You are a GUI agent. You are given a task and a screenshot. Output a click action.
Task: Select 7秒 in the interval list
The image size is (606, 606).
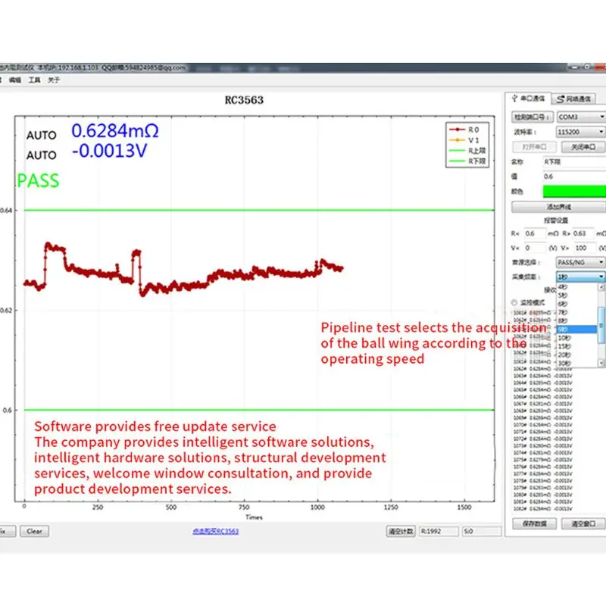(576, 312)
